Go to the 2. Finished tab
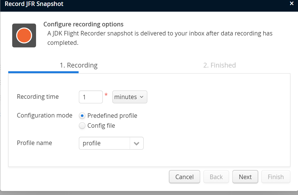 click(x=219, y=65)
